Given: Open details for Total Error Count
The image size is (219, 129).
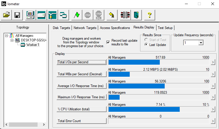Looking at the screenshot, I should 213,121.
